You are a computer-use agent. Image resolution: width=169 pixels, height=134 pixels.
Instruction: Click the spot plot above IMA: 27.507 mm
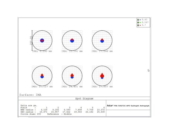click(102, 76)
